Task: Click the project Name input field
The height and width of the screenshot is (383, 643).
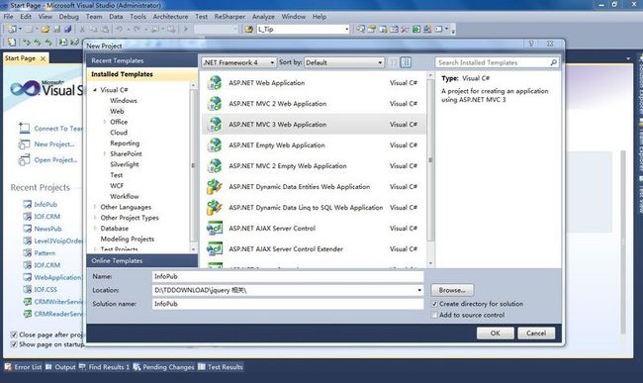Action: coord(288,276)
